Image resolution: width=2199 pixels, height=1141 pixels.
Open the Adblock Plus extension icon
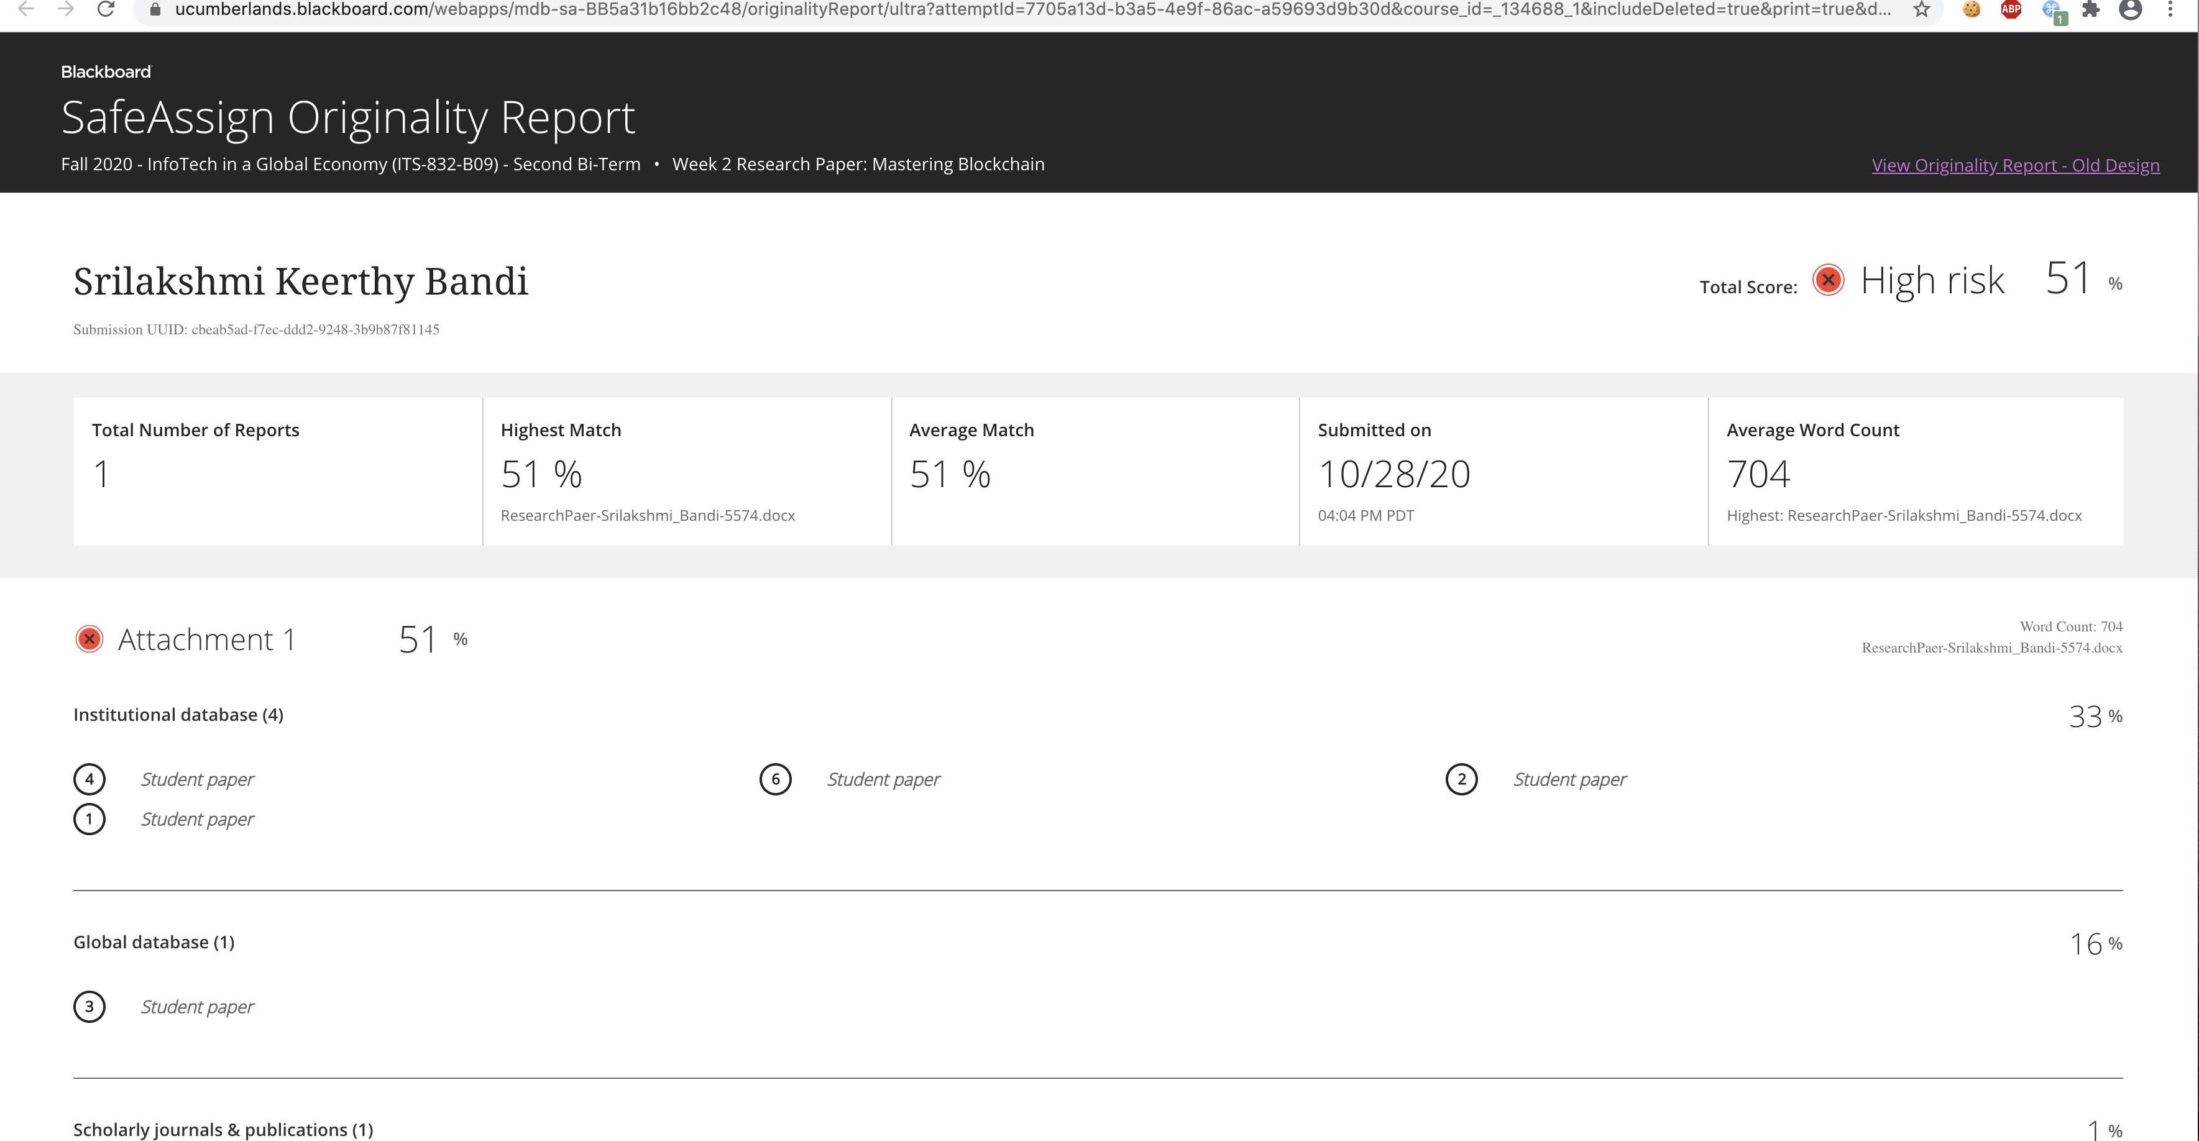(2011, 10)
